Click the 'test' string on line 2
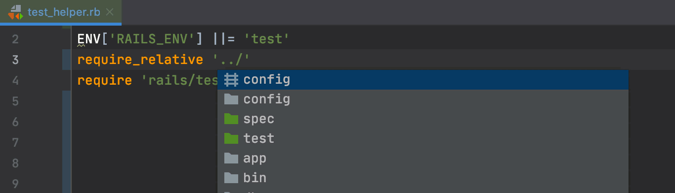The width and height of the screenshot is (675, 193). tap(266, 39)
